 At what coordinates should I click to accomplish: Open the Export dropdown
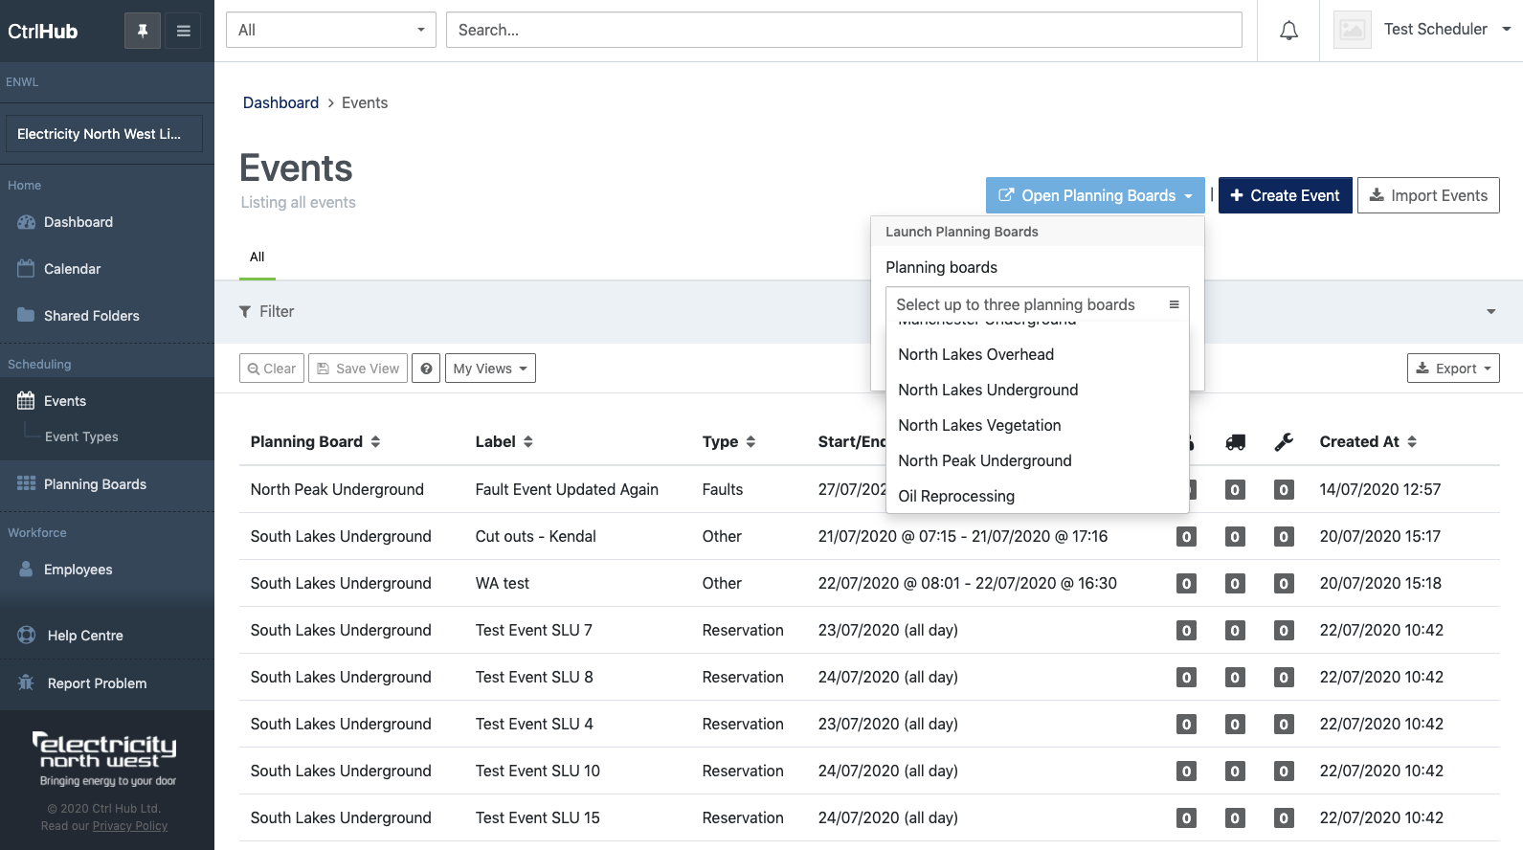click(1452, 369)
